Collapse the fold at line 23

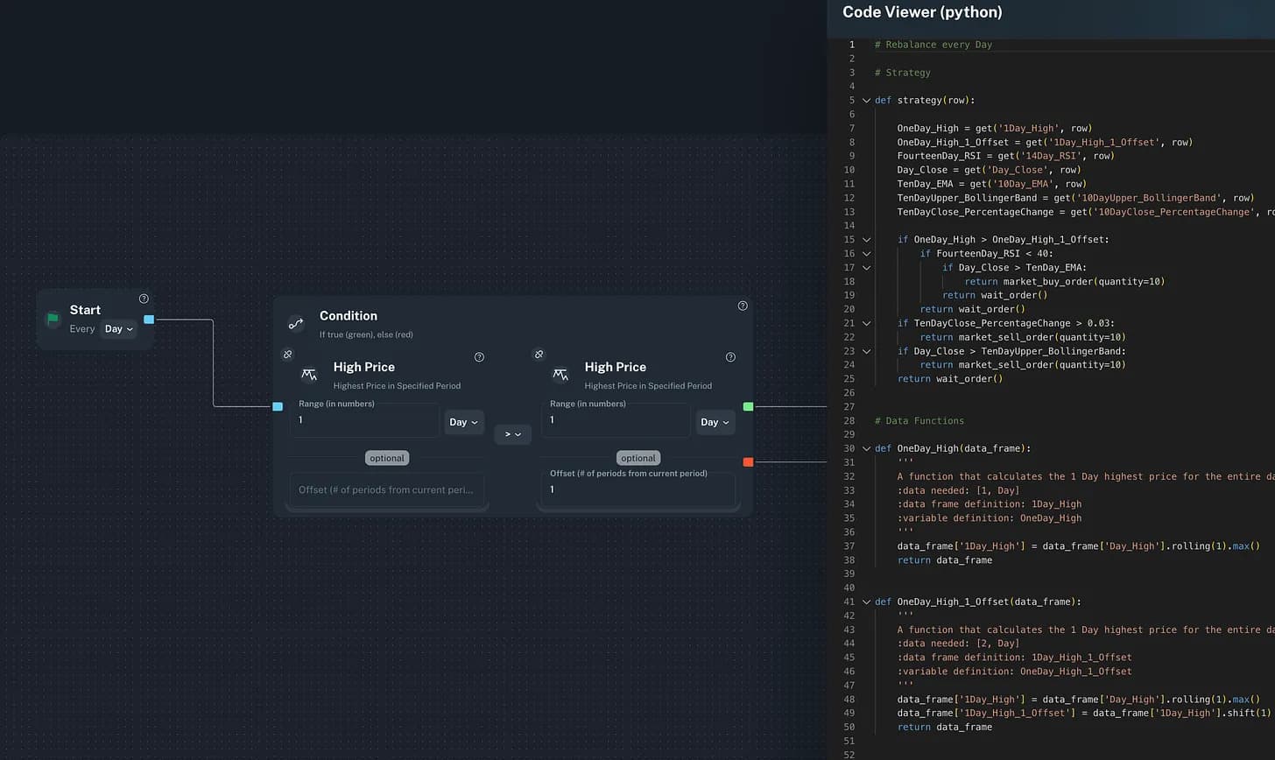pyautogui.click(x=866, y=351)
